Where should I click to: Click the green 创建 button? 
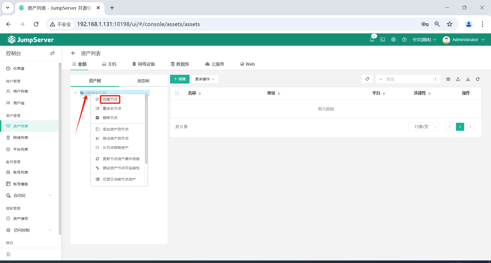click(180, 79)
